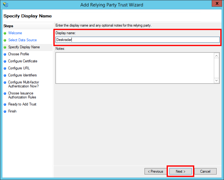Viewport: 224px width, 180px height.
Task: Click the Next > button
Action: (180, 171)
